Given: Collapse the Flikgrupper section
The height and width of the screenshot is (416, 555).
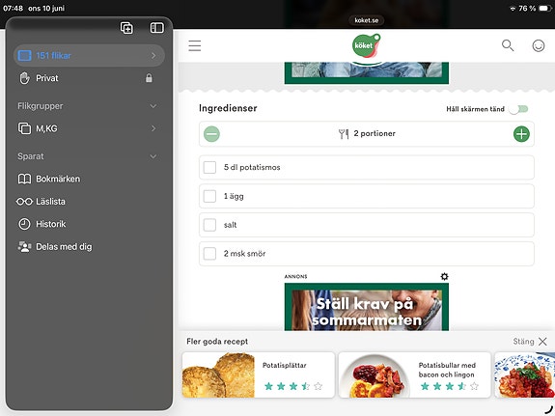Looking at the screenshot, I should click(x=153, y=106).
